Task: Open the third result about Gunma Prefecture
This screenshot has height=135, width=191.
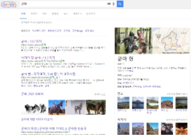Action: click(x=44, y=74)
